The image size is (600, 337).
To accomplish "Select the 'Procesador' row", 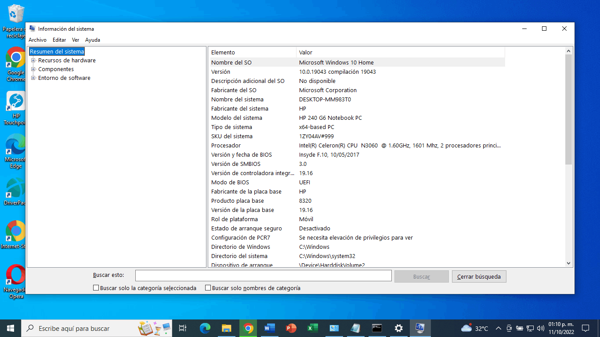I will [358, 145].
